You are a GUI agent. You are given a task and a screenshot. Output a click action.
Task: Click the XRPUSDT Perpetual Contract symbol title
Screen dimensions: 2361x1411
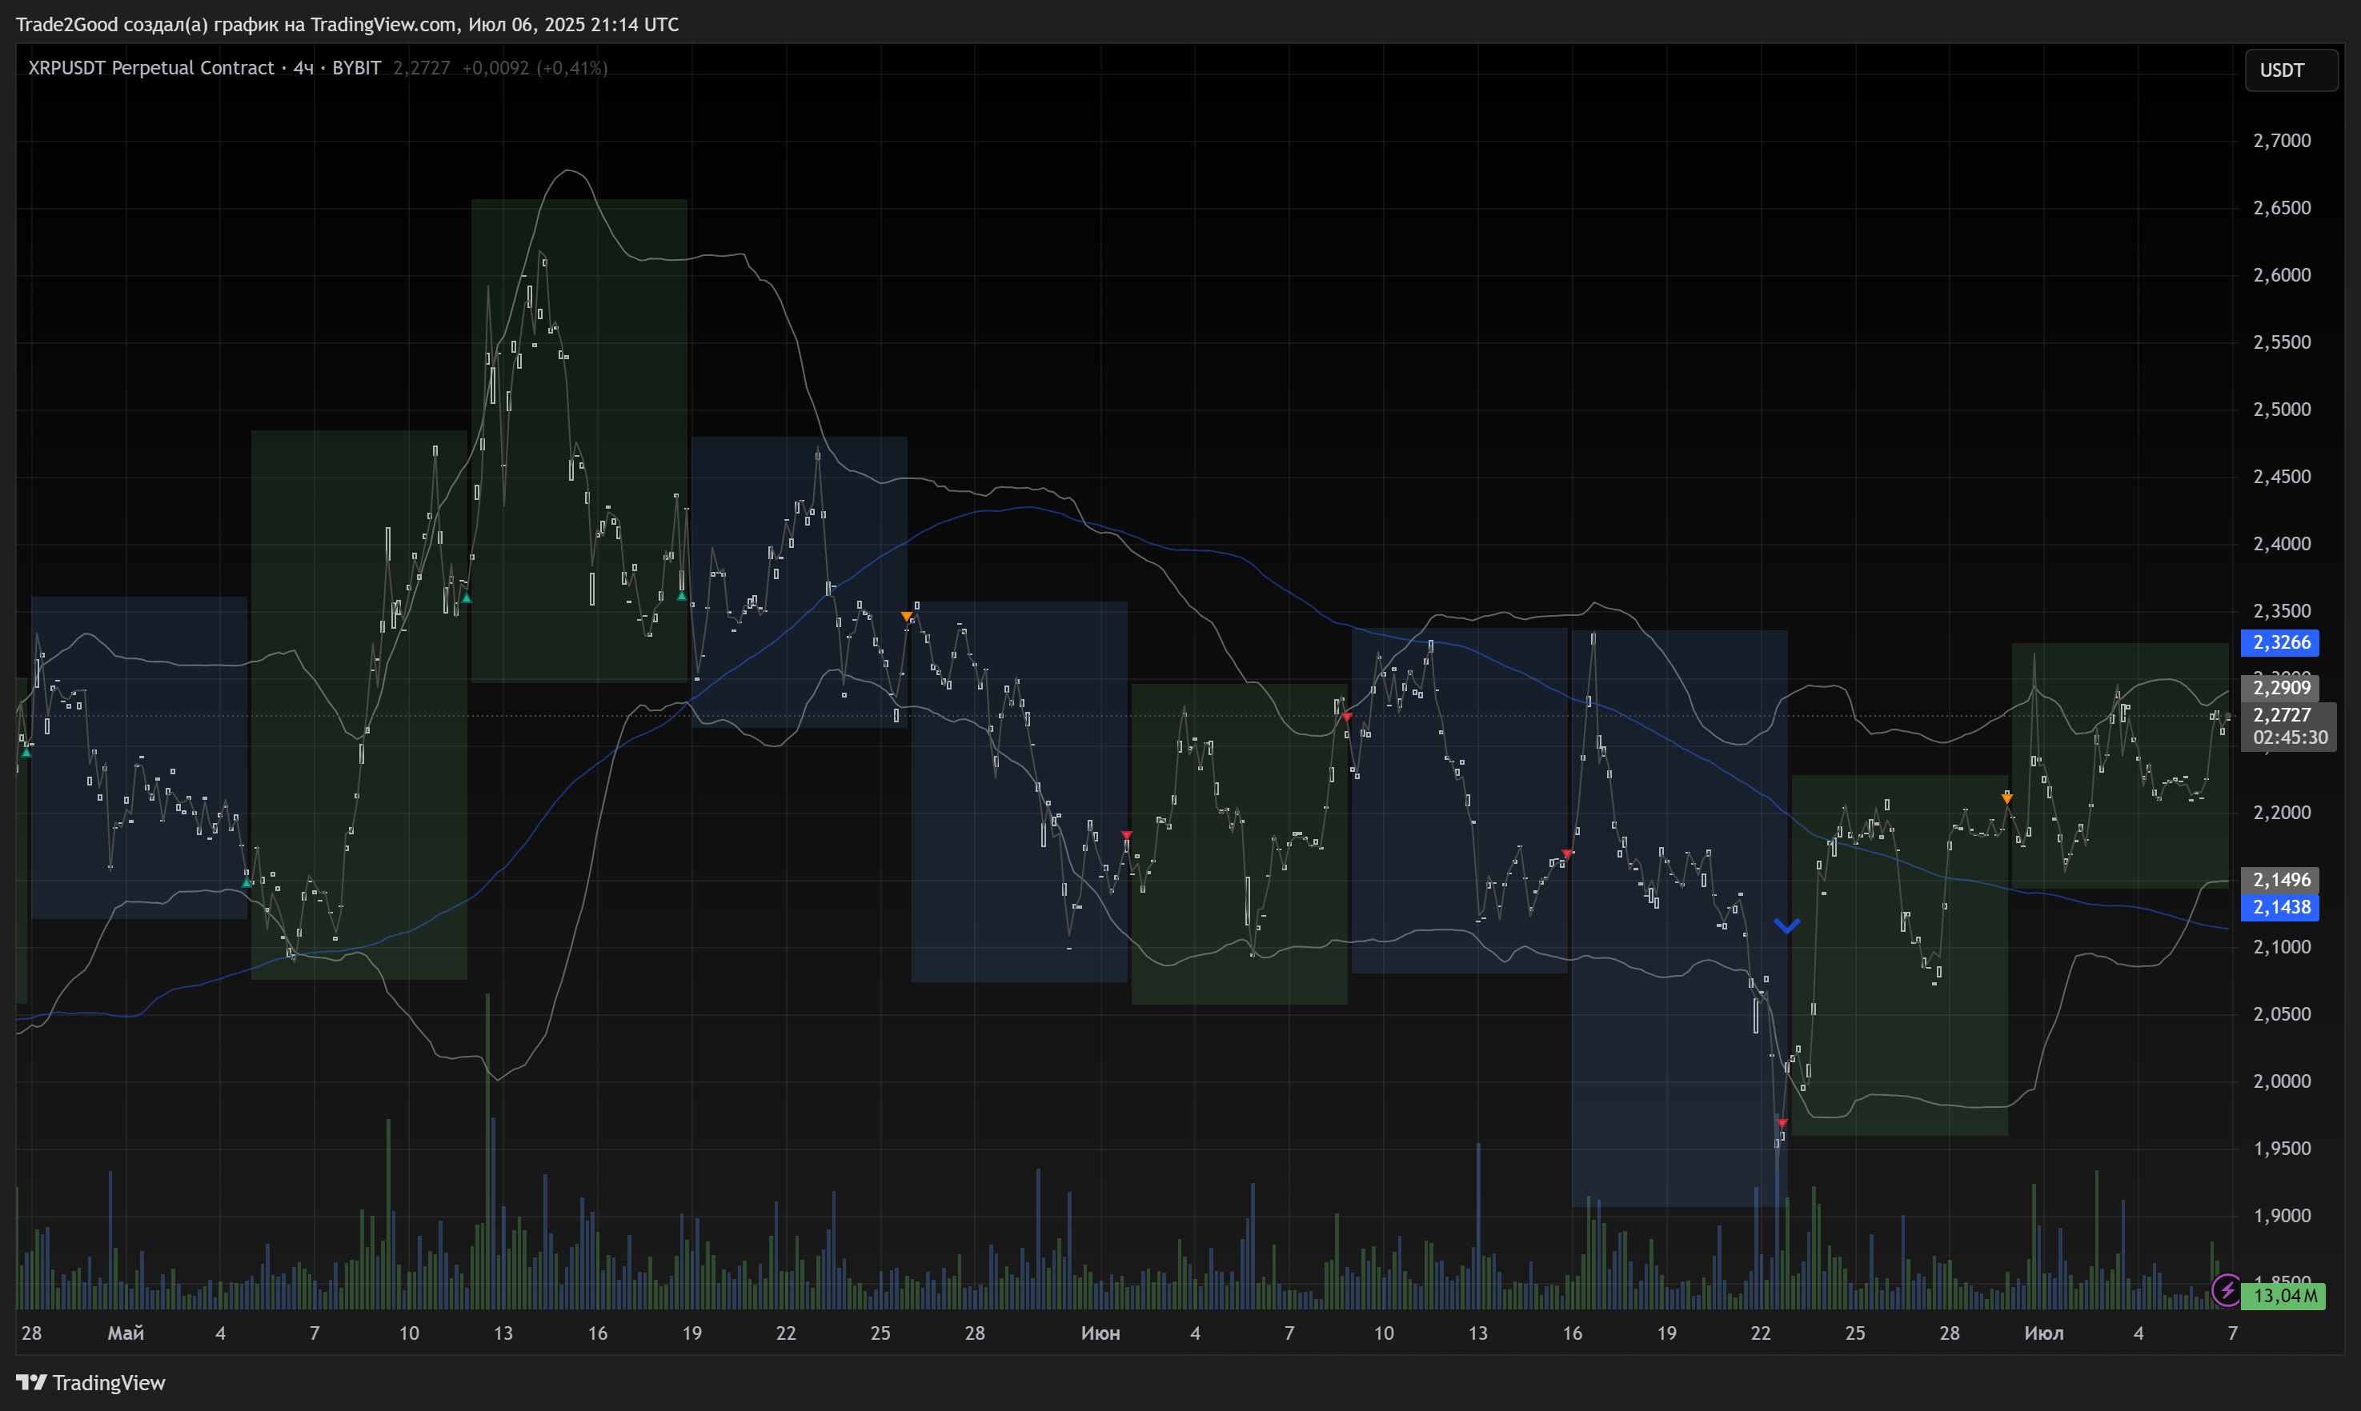tap(151, 67)
